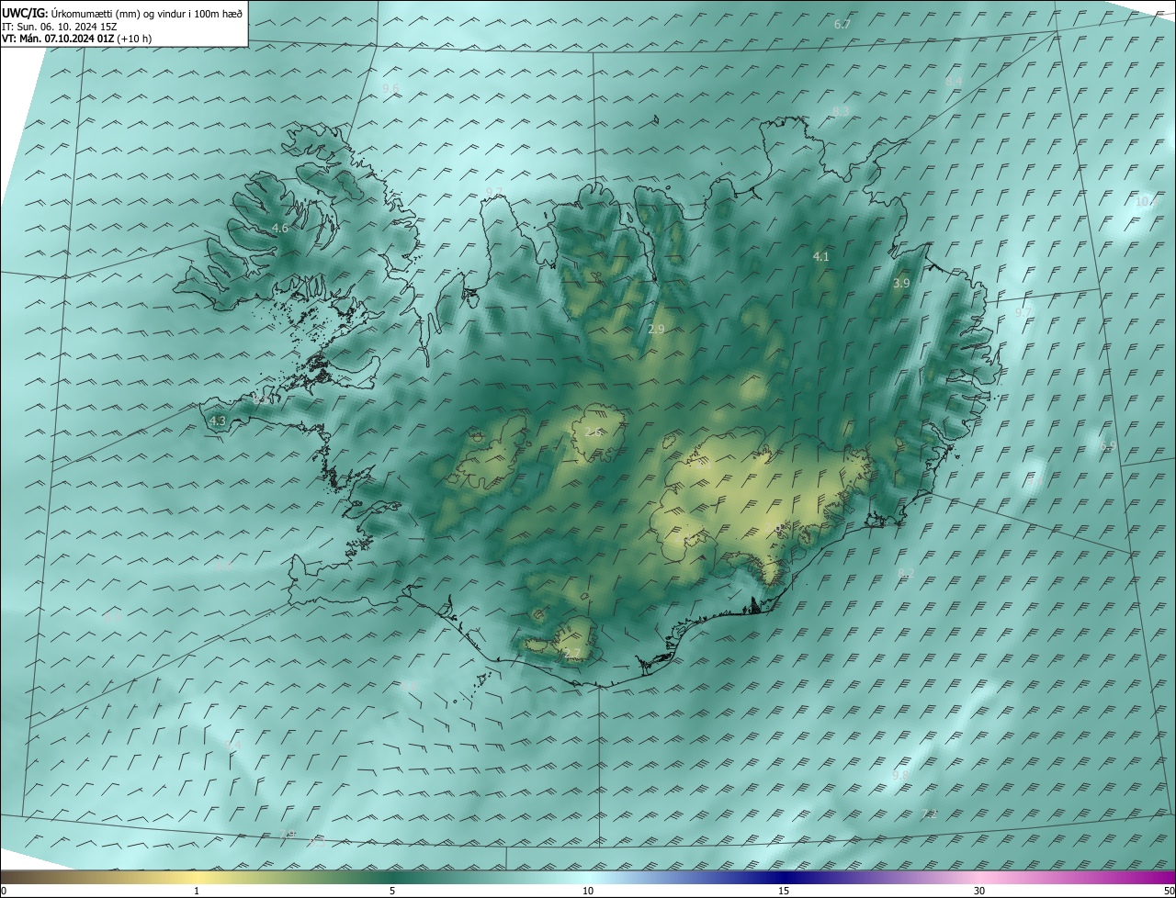Click the 2.9 value label on the map
The height and width of the screenshot is (898, 1176).
tap(656, 329)
